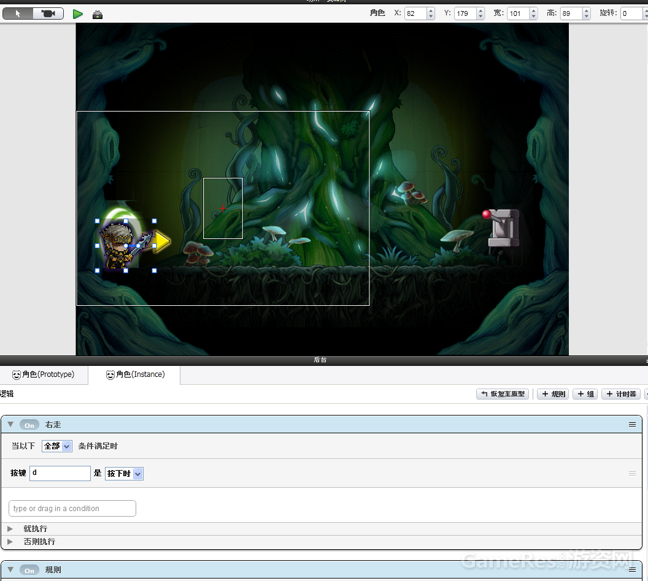The height and width of the screenshot is (581, 648).
Task: Switch to 角色(Instance) tab
Action: pos(136,374)
